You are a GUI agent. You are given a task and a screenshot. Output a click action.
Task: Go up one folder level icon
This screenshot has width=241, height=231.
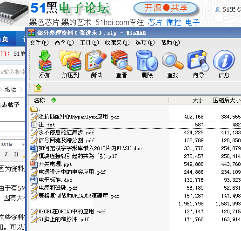(x=38, y=88)
